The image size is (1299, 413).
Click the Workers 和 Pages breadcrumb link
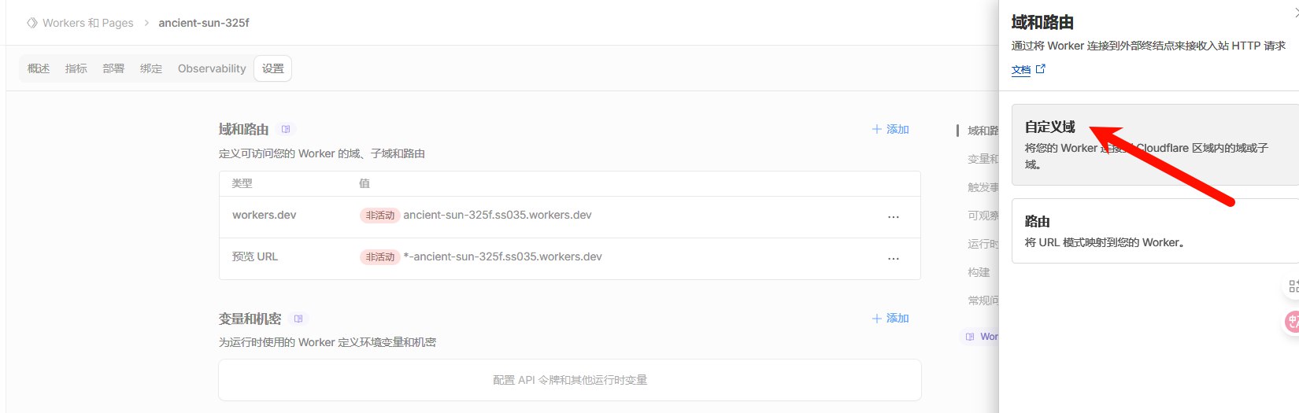tap(87, 23)
